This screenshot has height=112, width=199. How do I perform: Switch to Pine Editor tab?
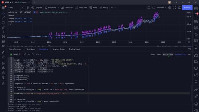[44, 49]
